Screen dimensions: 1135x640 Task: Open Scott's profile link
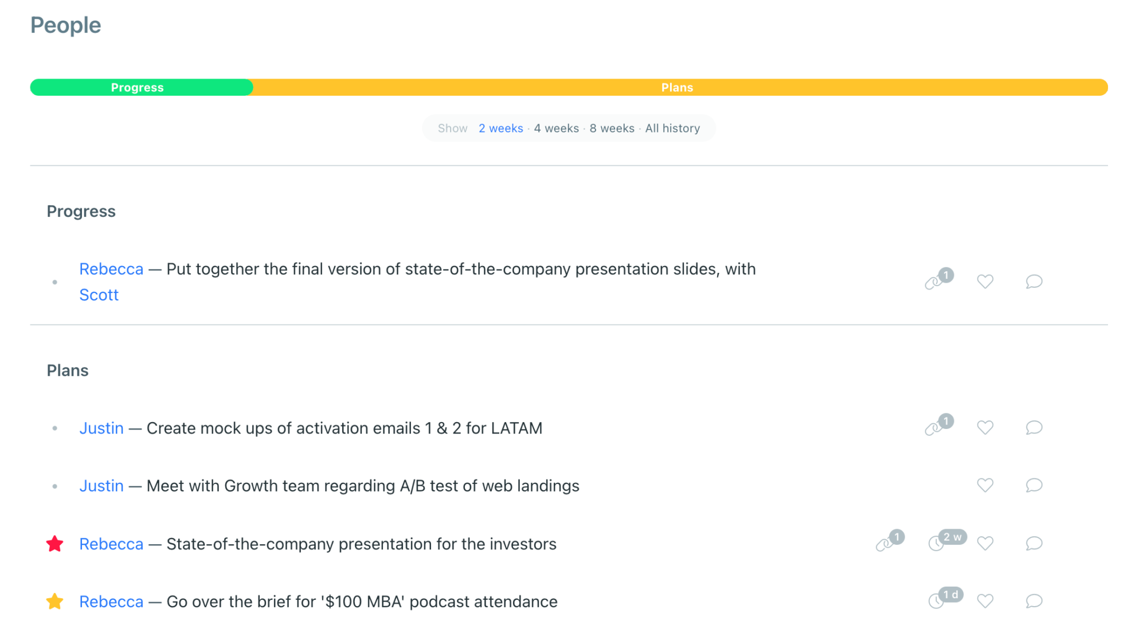(99, 295)
